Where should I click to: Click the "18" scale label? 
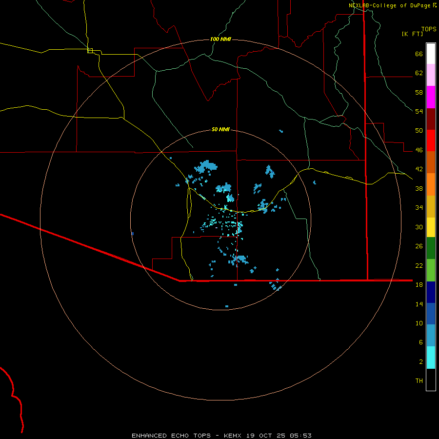pos(419,285)
